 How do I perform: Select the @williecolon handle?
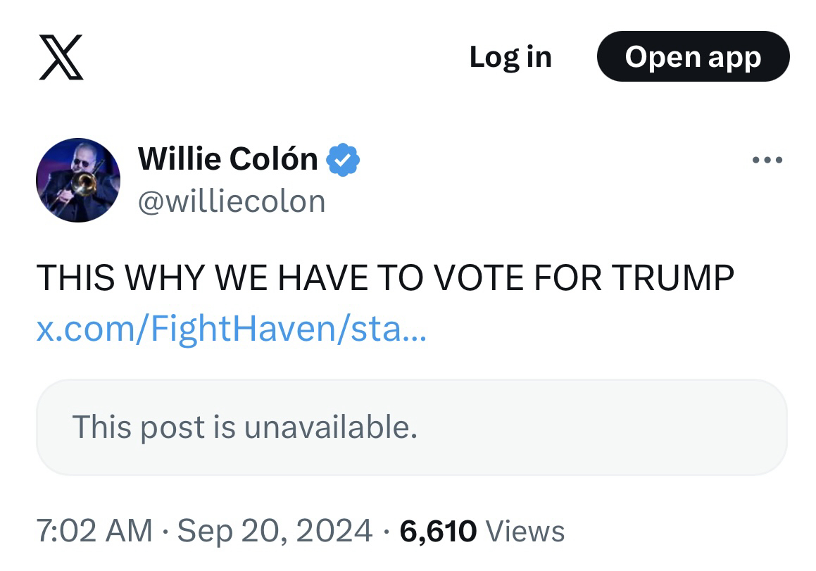(x=232, y=201)
